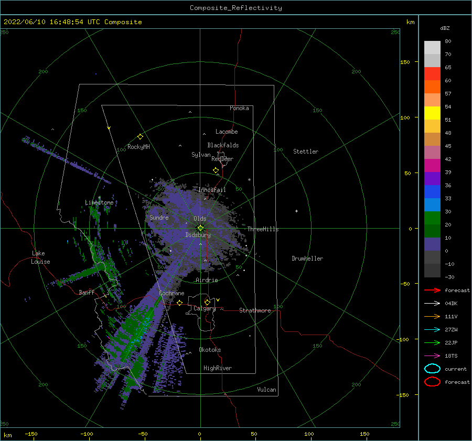Click the yellow diamond marker near RockyMH

[140, 137]
